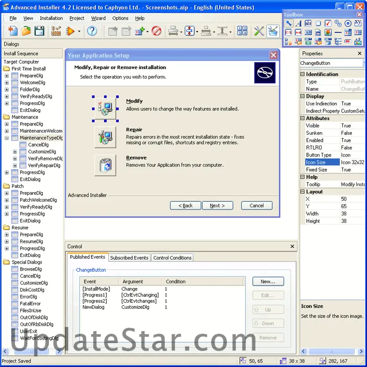Click the Remove recycle bin icon button

[x=105, y=165]
